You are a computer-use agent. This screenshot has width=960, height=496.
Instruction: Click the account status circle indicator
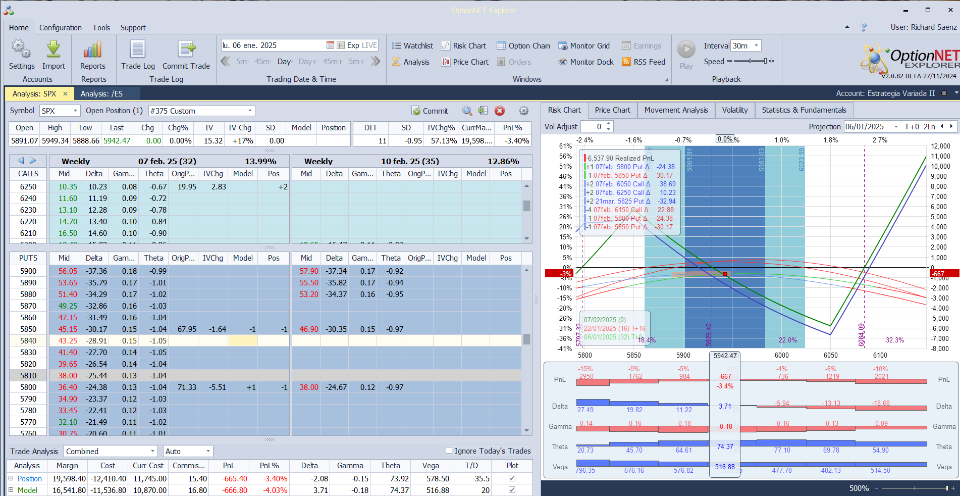(x=944, y=93)
